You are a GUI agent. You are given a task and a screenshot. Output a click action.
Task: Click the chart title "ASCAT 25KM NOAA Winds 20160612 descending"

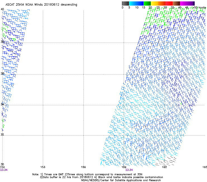pyautogui.click(x=41, y=4)
